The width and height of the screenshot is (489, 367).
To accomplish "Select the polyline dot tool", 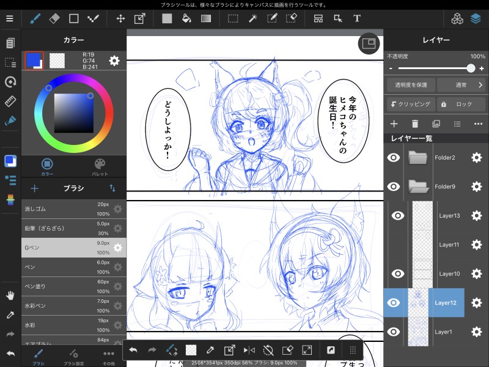I will coord(93,19).
